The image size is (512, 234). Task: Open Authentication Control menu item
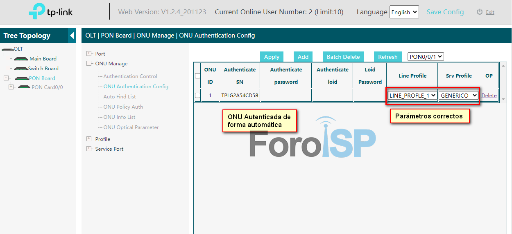[130, 76]
